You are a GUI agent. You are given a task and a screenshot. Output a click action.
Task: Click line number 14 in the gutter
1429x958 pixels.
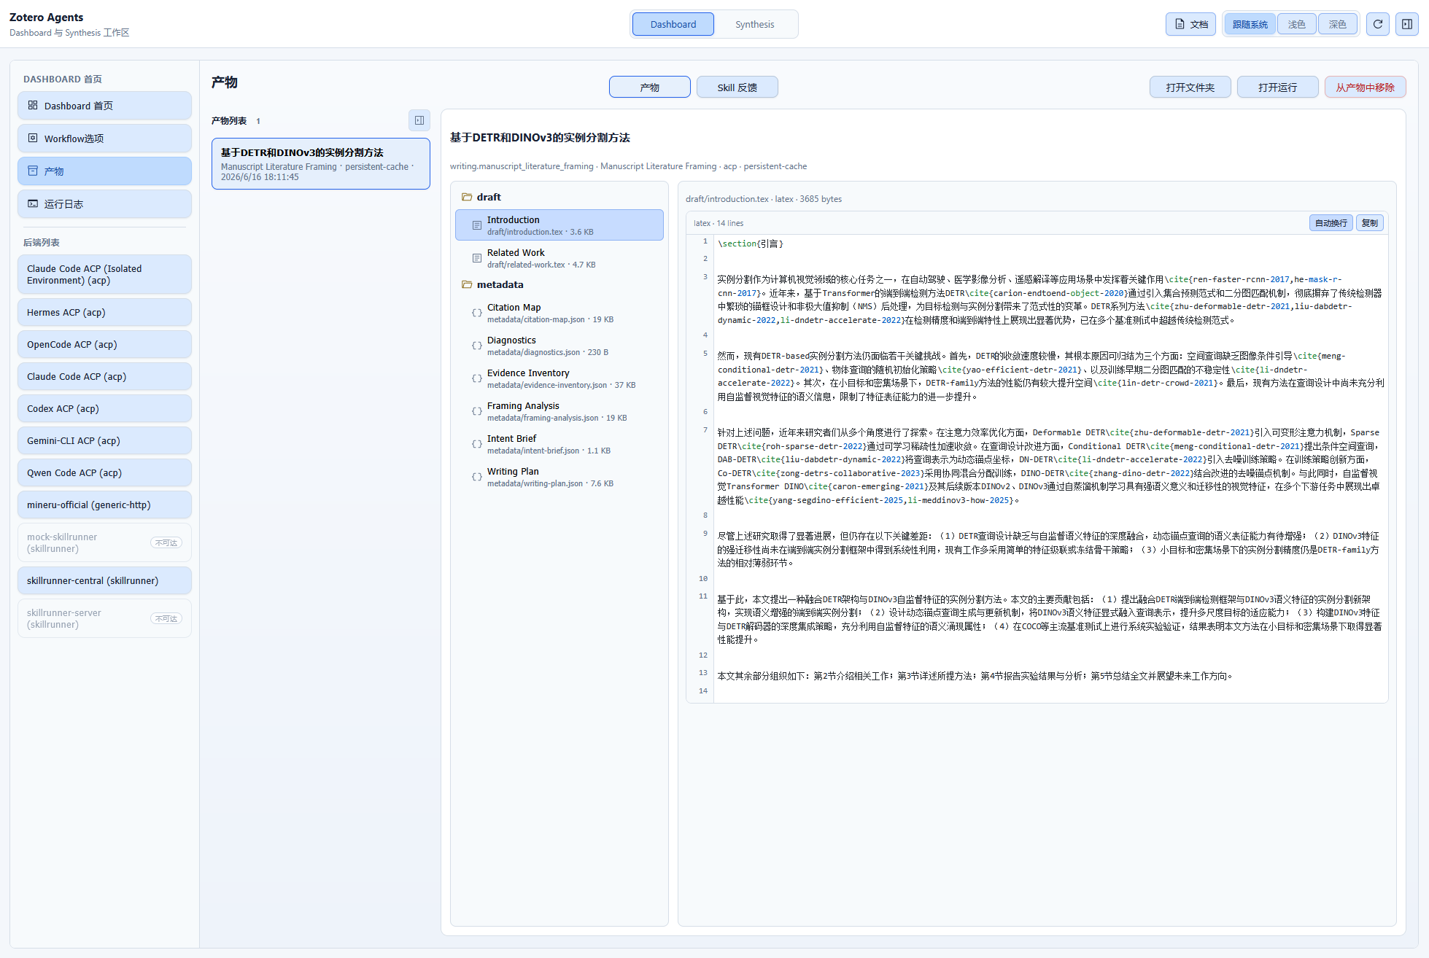click(703, 690)
